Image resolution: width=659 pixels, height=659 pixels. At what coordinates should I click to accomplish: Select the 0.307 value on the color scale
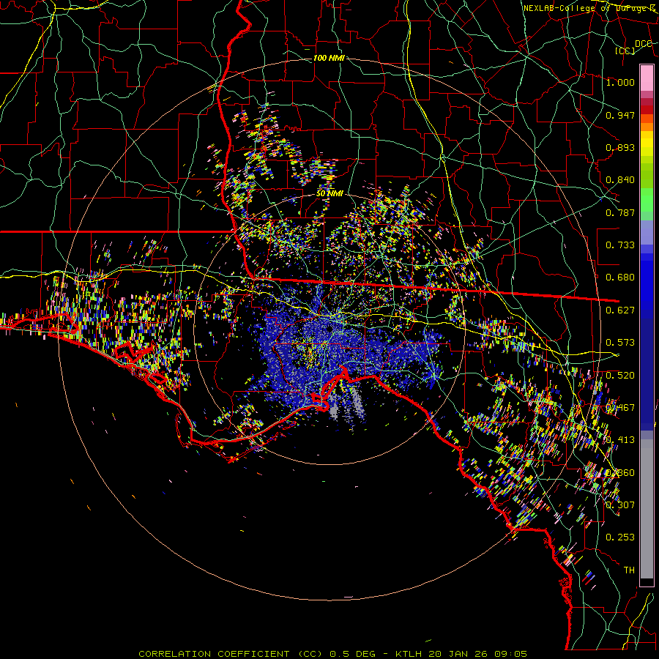620,505
